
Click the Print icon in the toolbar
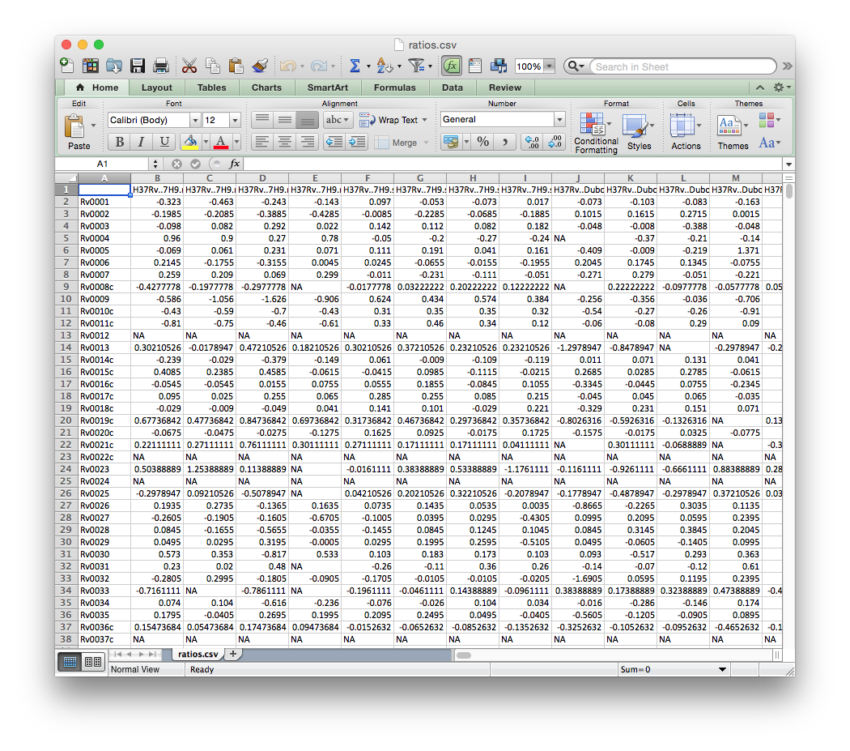[x=163, y=66]
